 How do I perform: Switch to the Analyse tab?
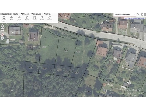(x=47, y=14)
